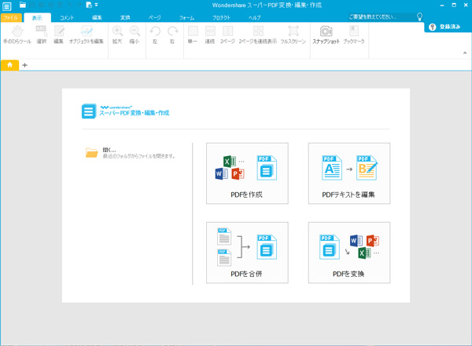Viewport: 472px width, 346px height.
Task: Click the PDFを合併 tile
Action: click(x=247, y=253)
